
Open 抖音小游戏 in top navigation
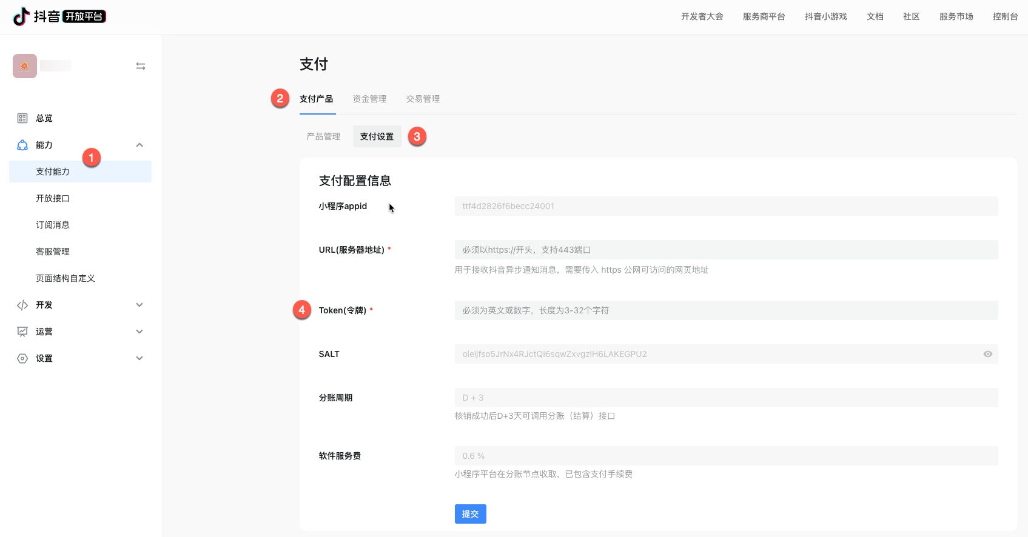pyautogui.click(x=825, y=16)
